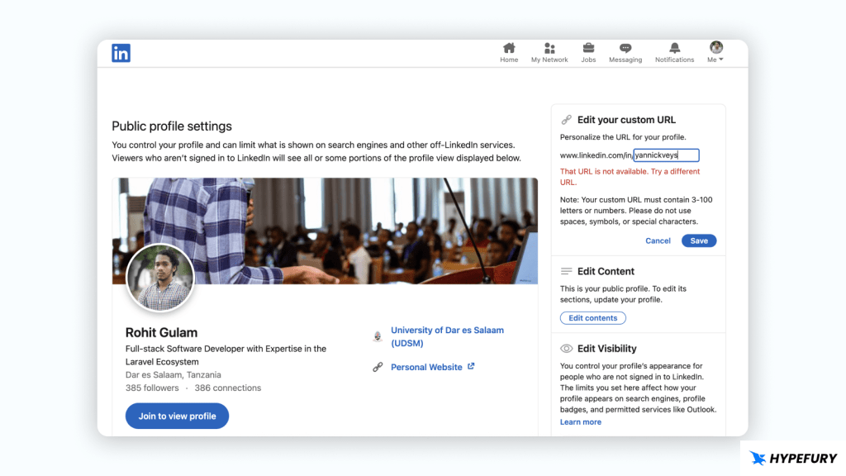The image size is (846, 476).
Task: Save the custom URL
Action: 699,240
